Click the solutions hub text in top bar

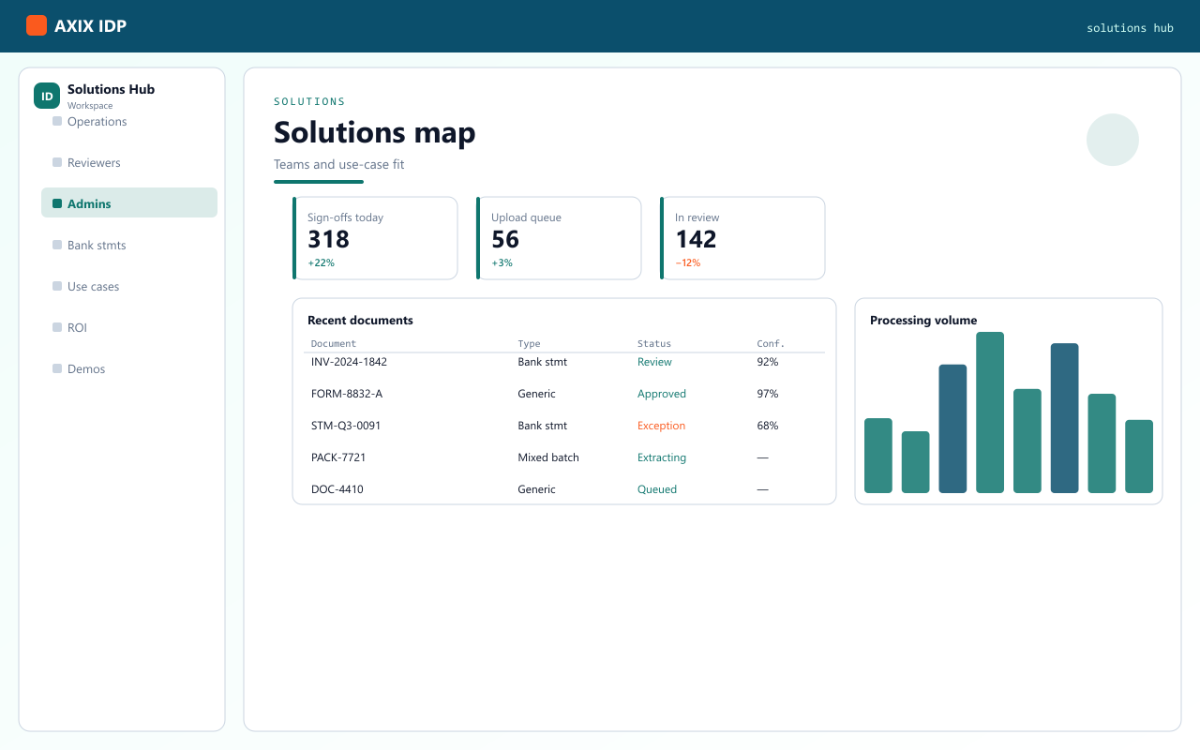1130,28
